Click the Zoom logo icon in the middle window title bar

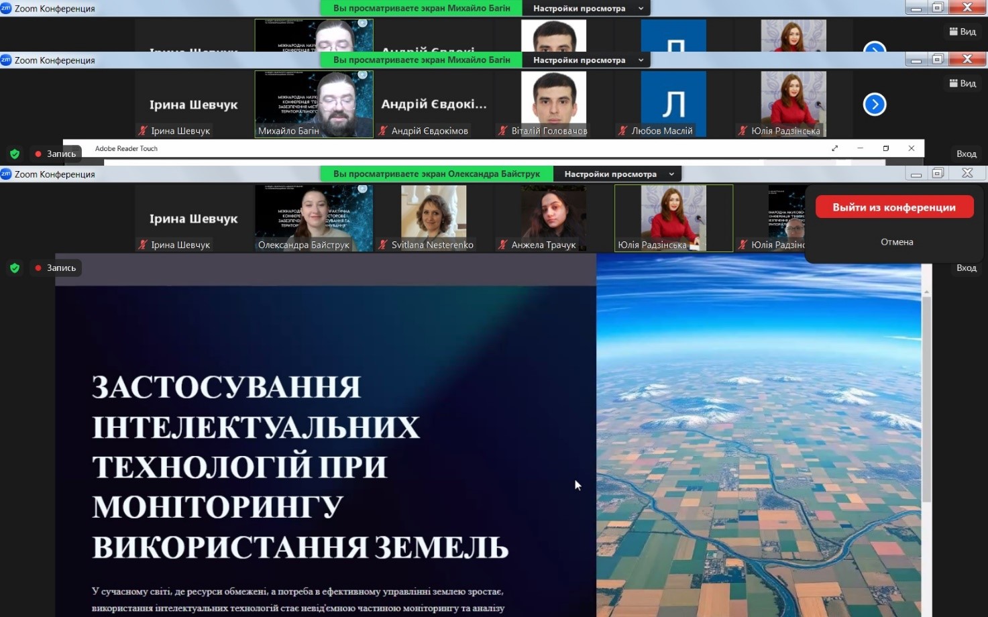(x=6, y=60)
